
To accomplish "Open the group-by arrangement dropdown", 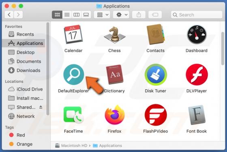I will point(102,15).
